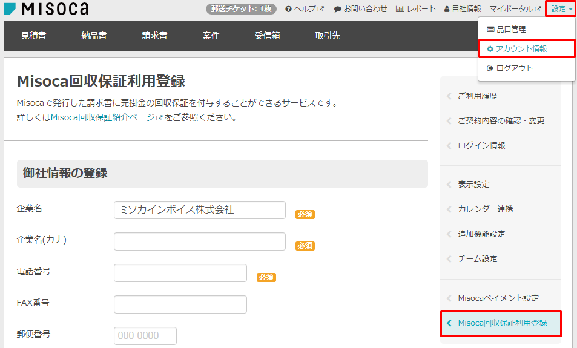Open the 納品書 tab
577x348 pixels.
point(94,36)
